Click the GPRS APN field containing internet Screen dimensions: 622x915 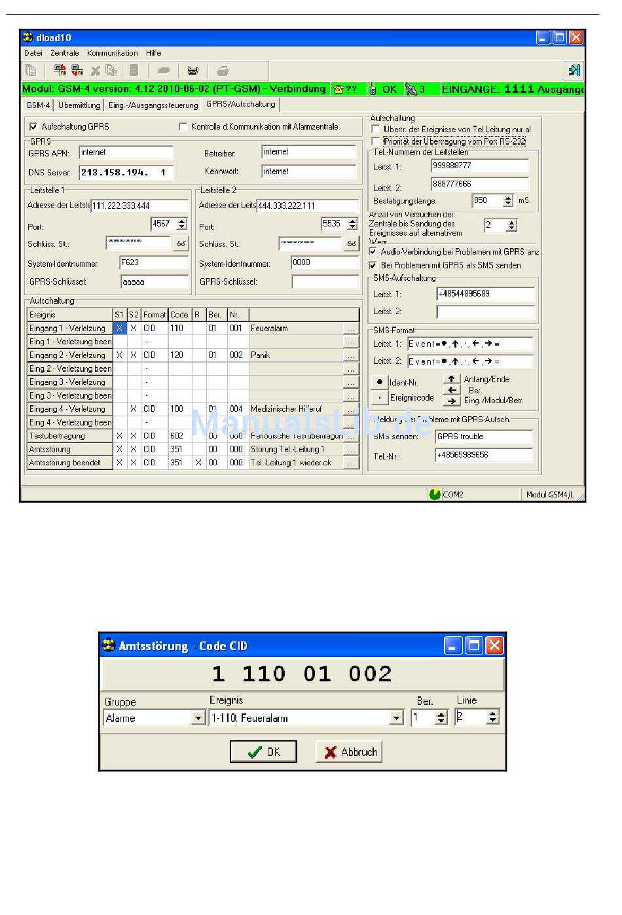click(126, 152)
